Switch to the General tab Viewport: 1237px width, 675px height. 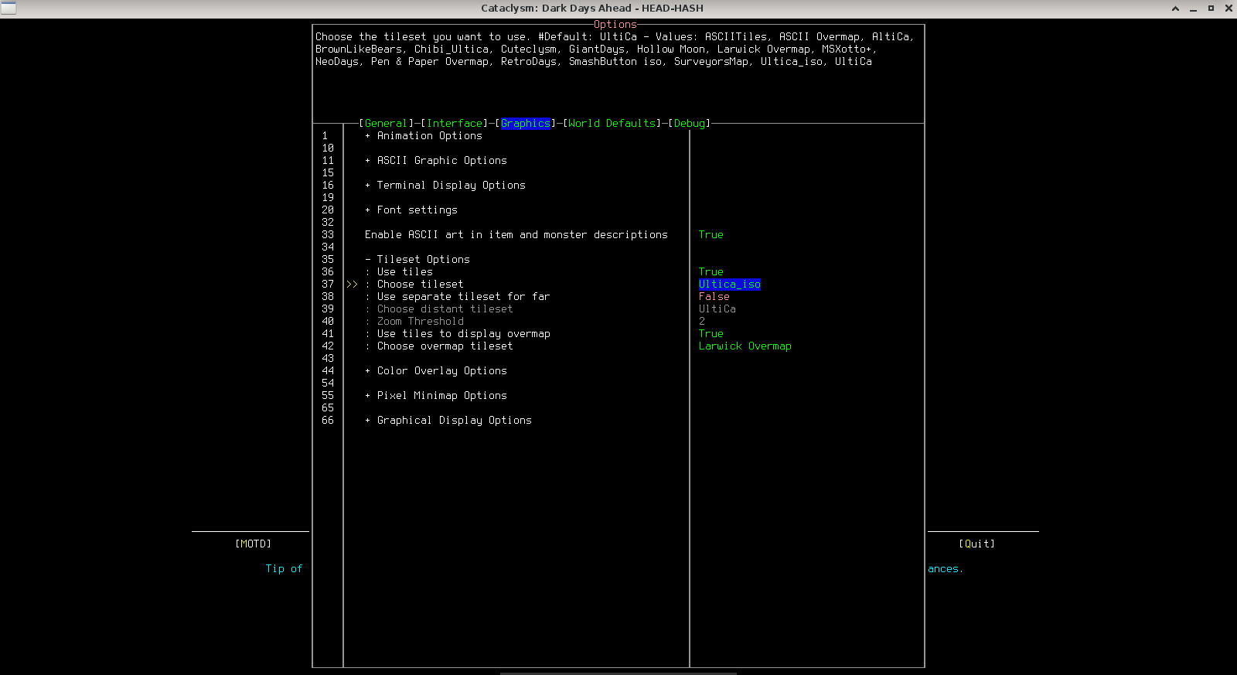point(386,124)
